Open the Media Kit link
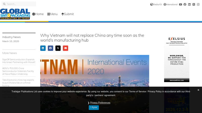 [x=156, y=5]
